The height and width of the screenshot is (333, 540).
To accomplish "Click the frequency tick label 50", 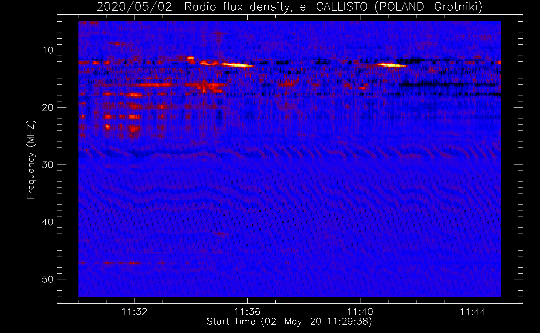I will pyautogui.click(x=48, y=279).
